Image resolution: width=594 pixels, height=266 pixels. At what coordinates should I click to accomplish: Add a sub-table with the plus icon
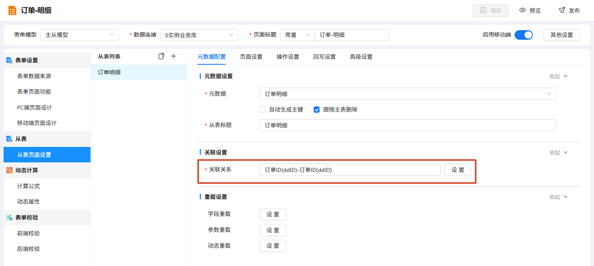click(x=174, y=56)
